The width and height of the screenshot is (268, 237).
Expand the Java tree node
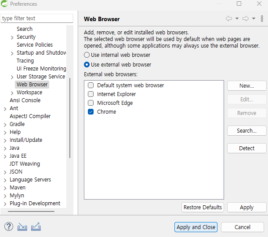point(5,148)
